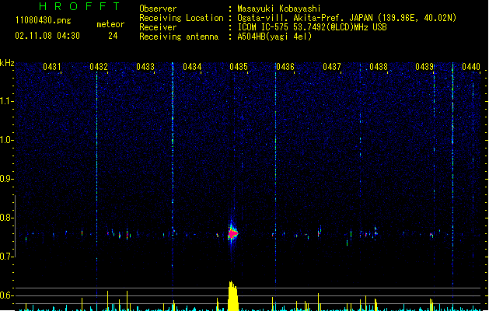
Task: Click the meteor count value 24
Action: pos(113,36)
